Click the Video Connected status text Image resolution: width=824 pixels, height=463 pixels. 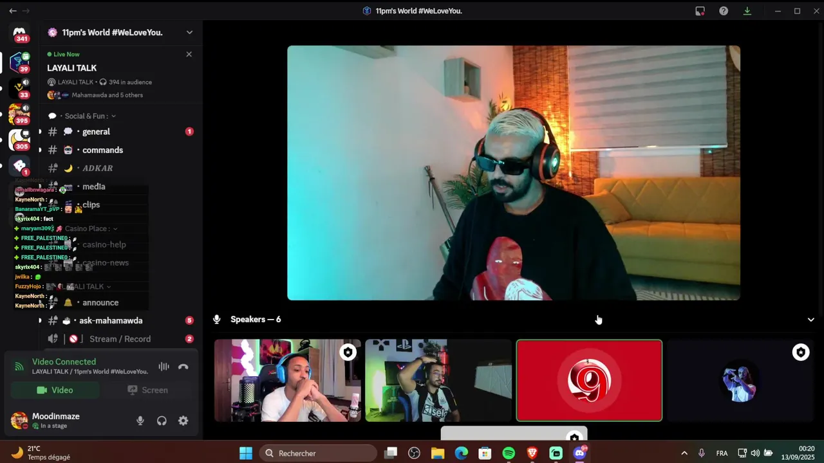(x=64, y=361)
